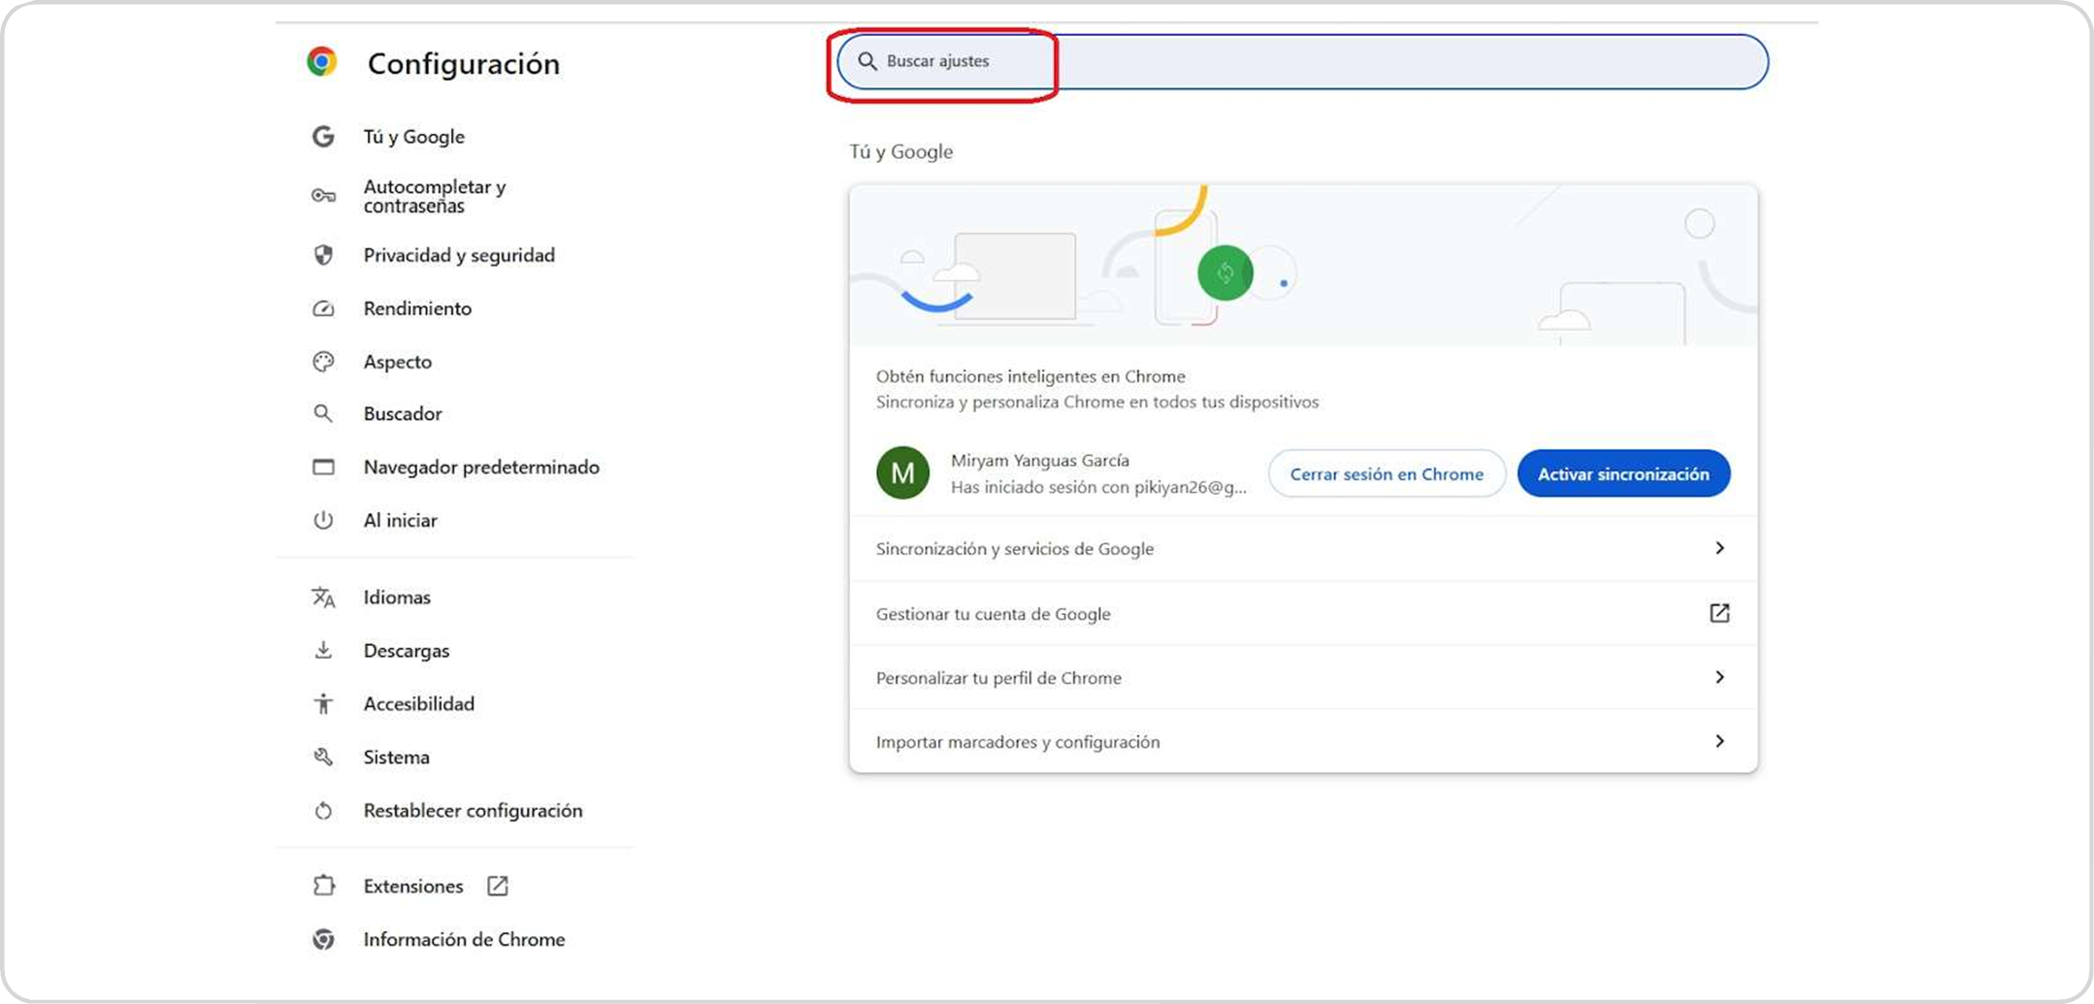Click the green M profile avatar
The width and height of the screenshot is (2094, 1004).
point(902,473)
